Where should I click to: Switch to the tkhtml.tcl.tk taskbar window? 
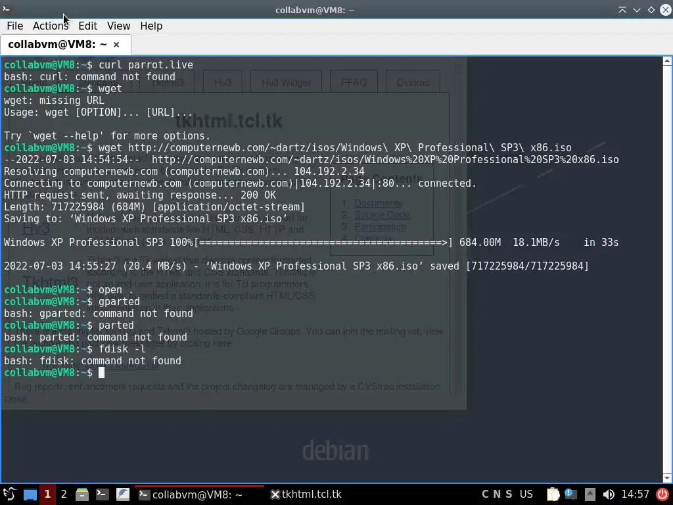[x=306, y=494]
